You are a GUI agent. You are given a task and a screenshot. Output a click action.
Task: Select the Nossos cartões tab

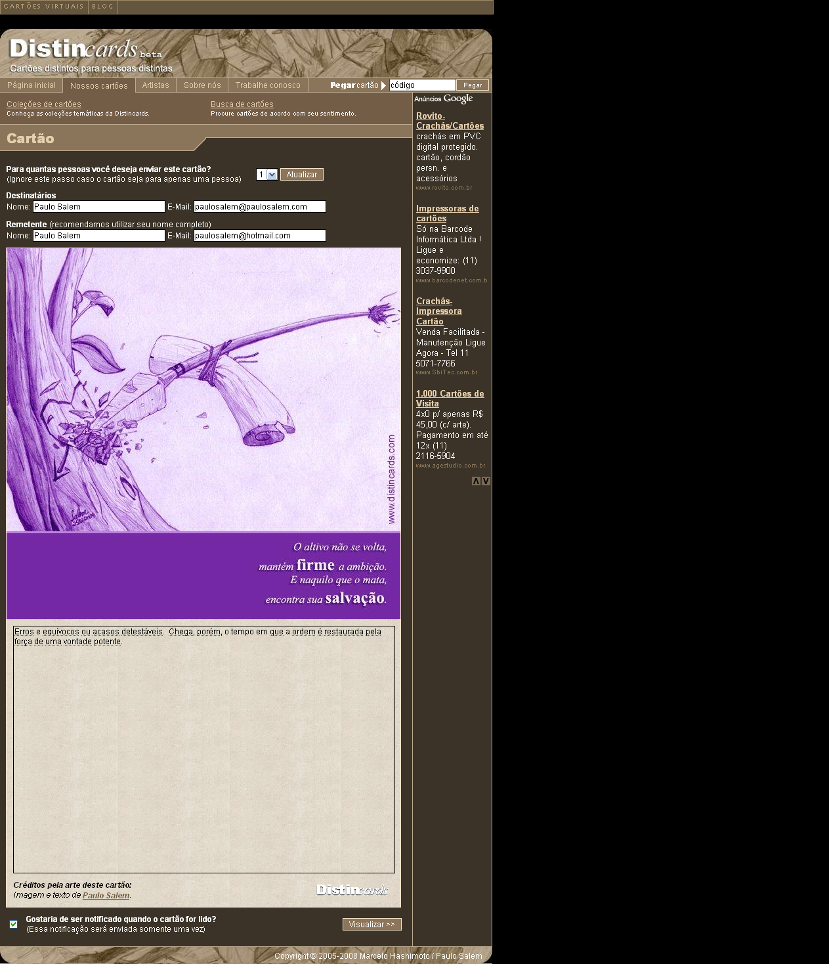coord(99,86)
